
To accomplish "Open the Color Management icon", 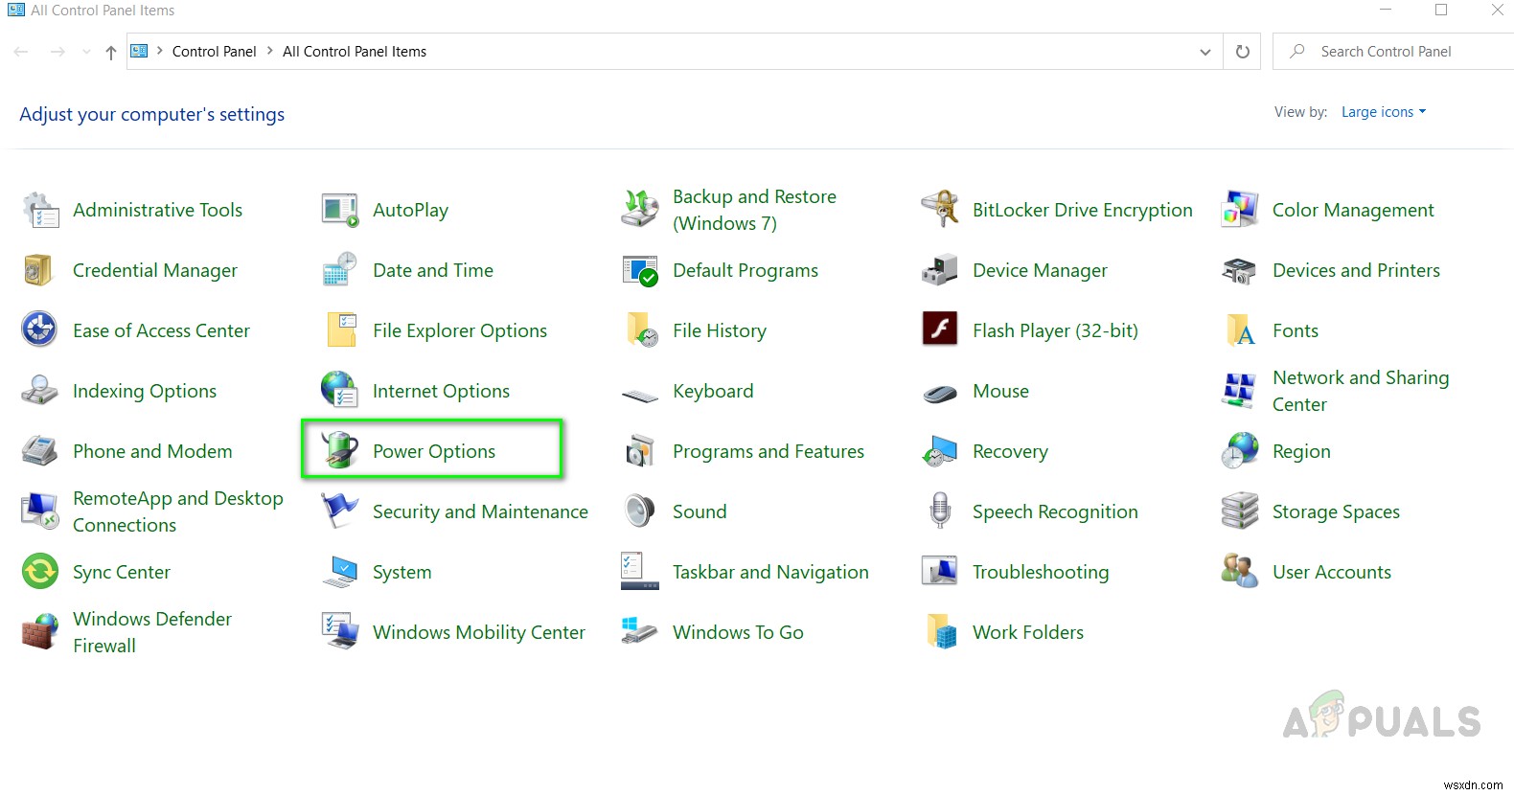I will [x=1239, y=209].
